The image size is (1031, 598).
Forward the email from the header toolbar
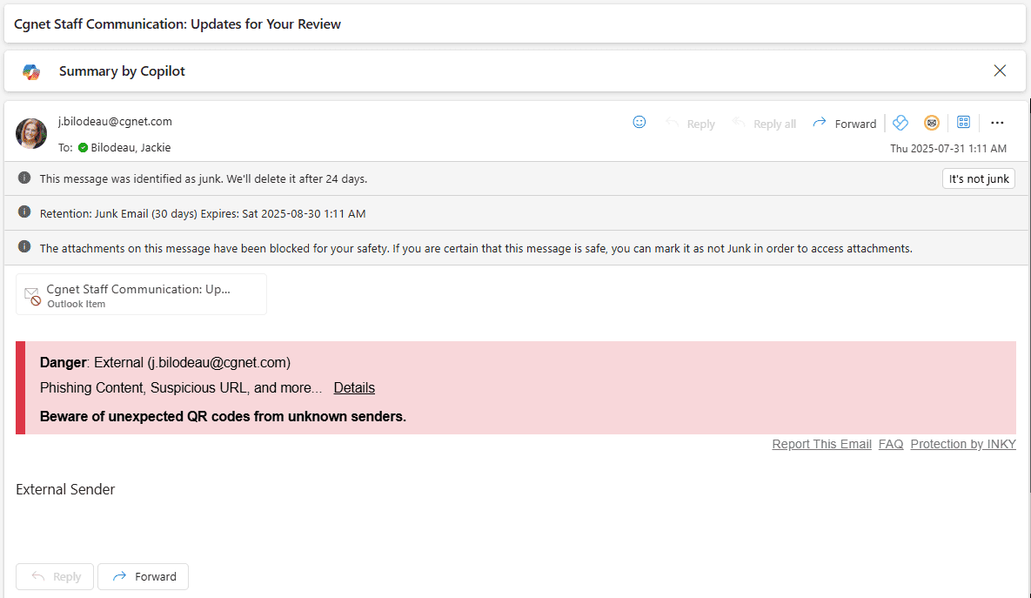[845, 124]
